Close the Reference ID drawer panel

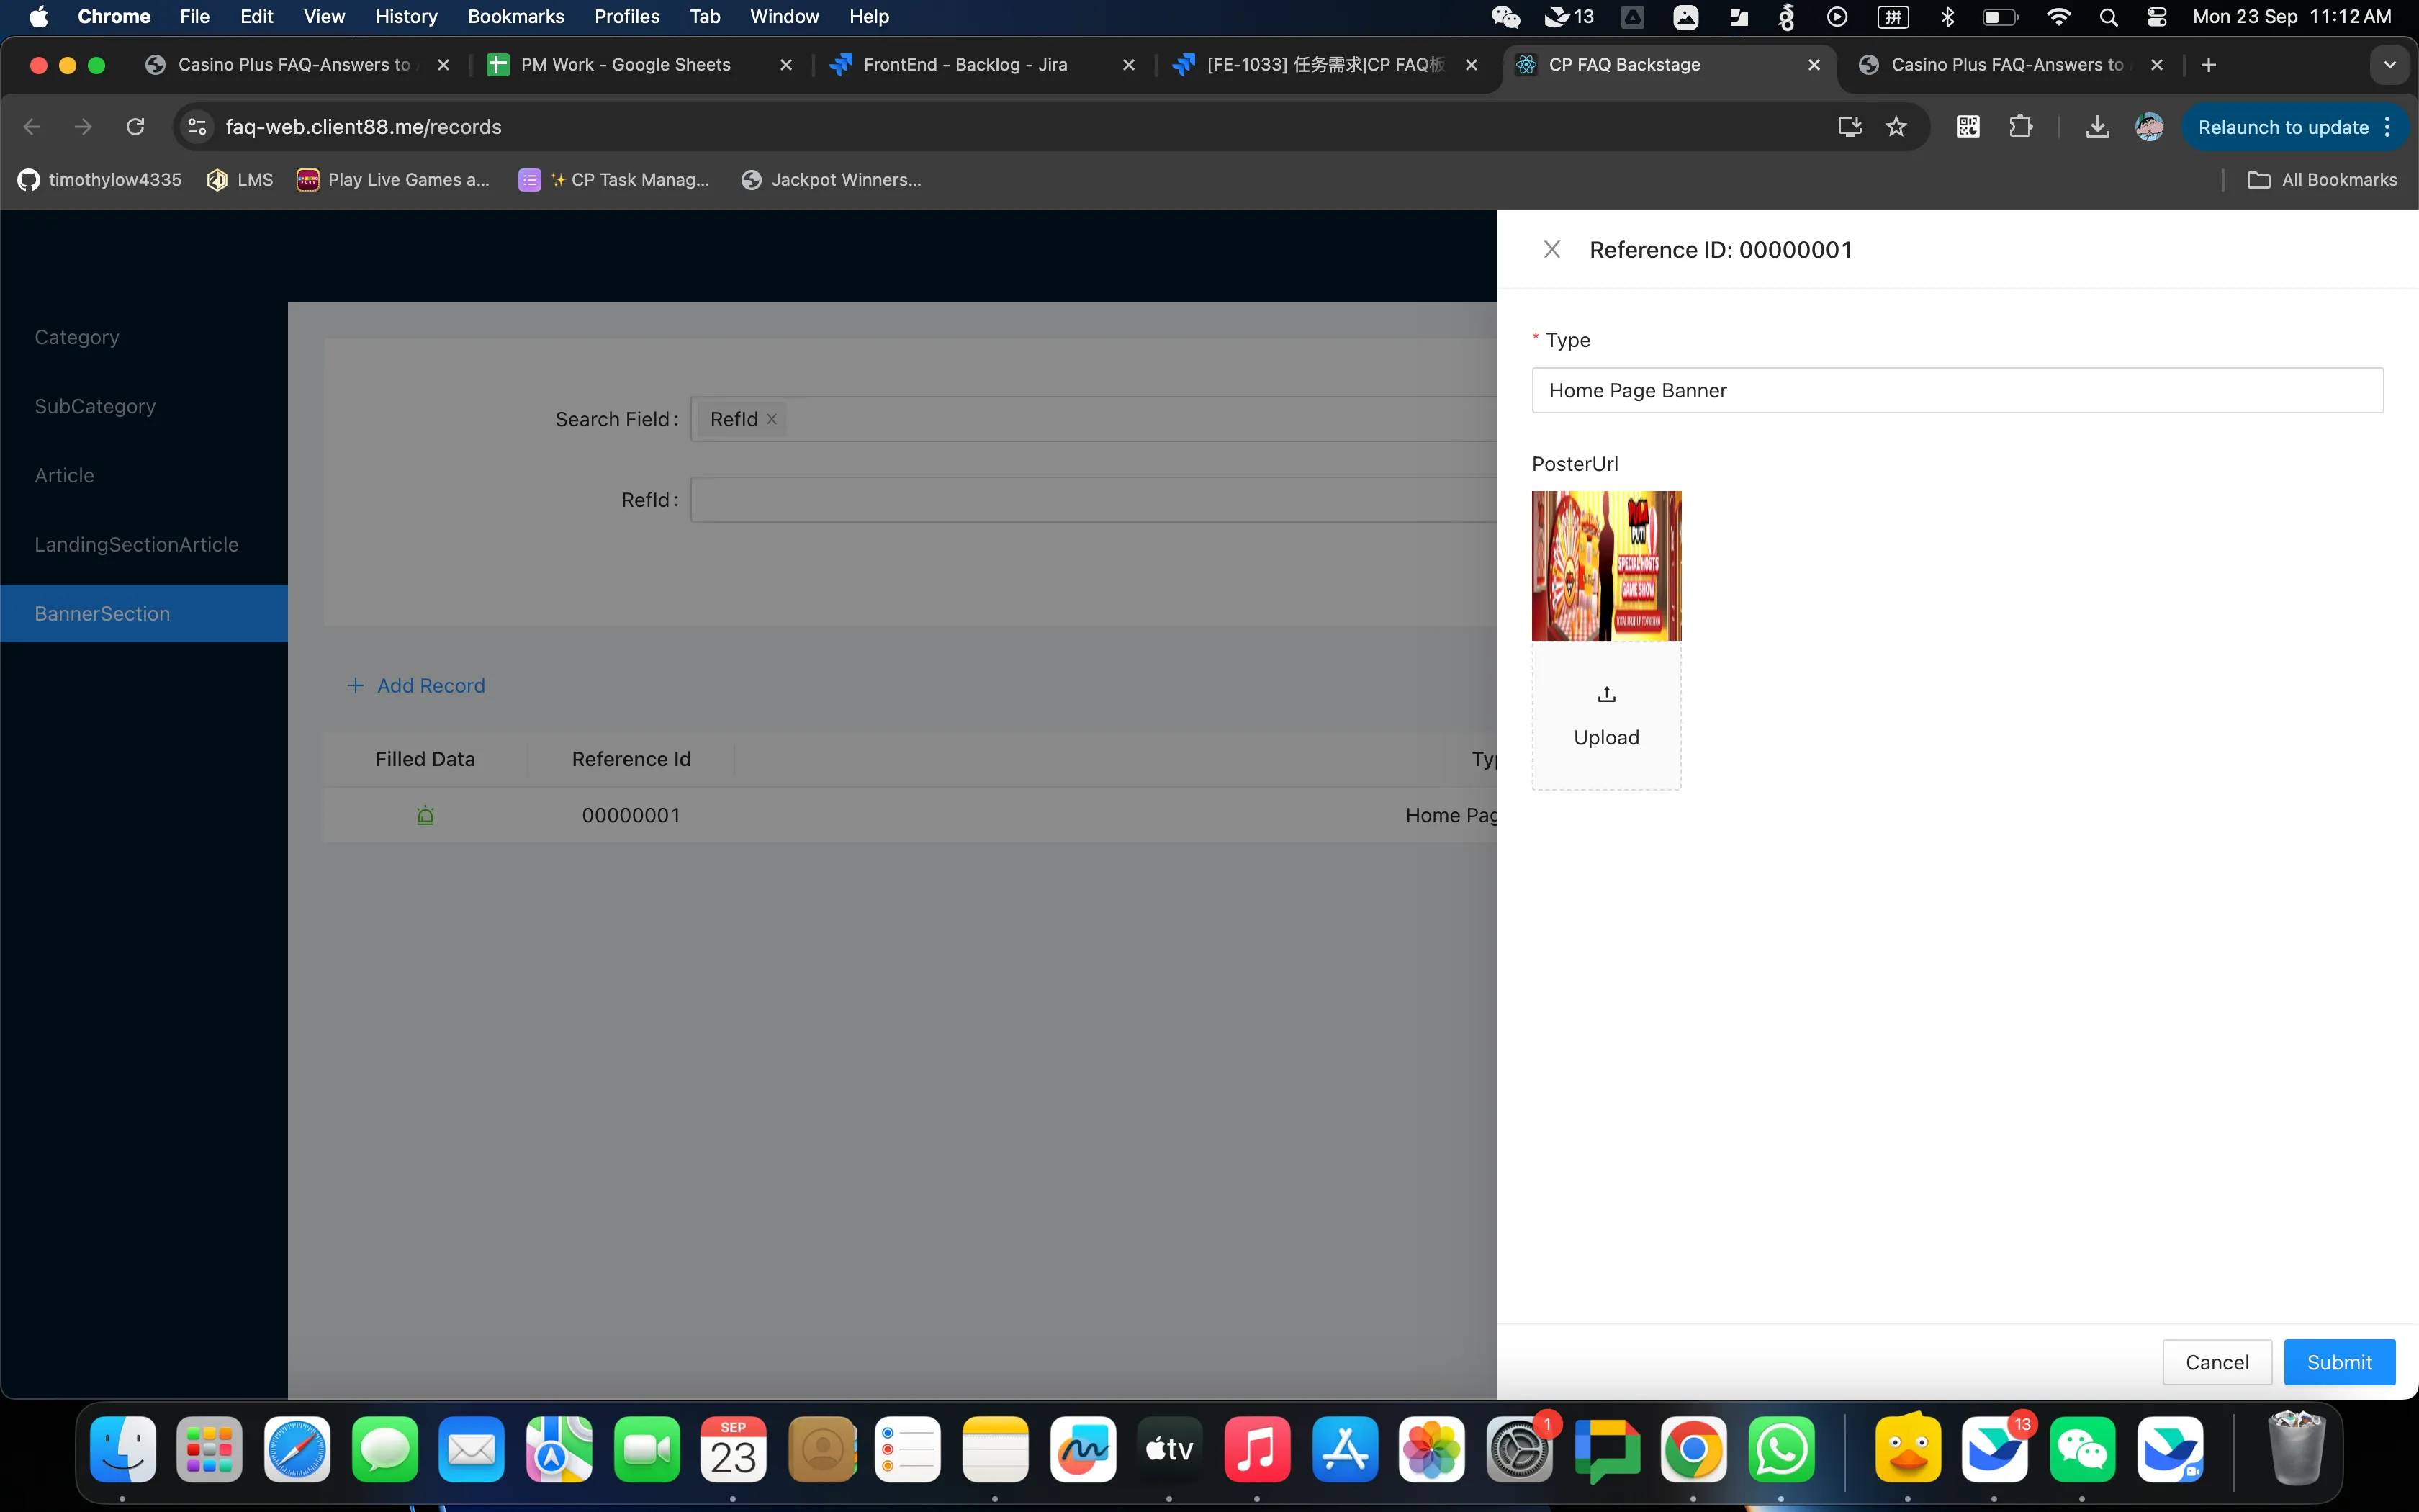coord(1551,249)
